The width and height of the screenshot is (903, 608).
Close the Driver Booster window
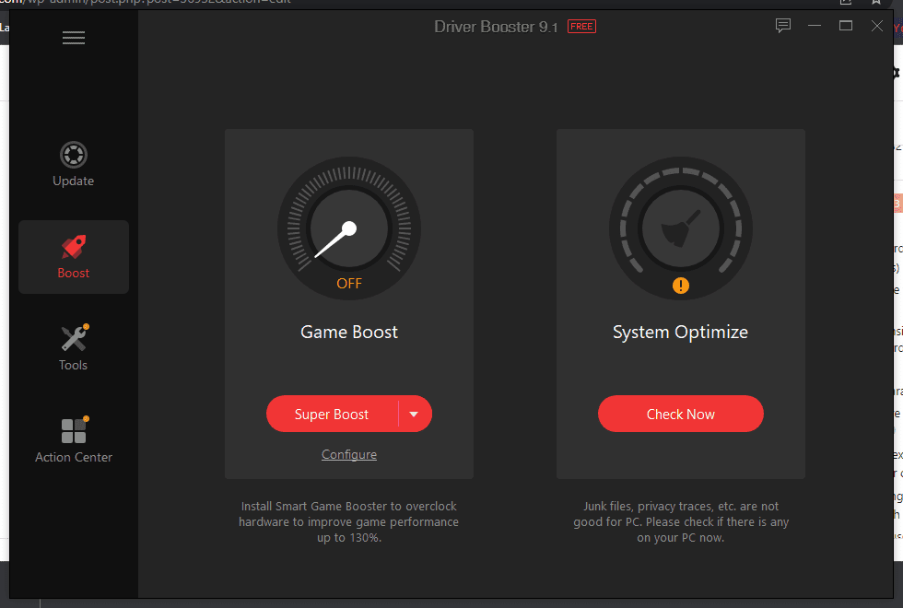tap(876, 26)
